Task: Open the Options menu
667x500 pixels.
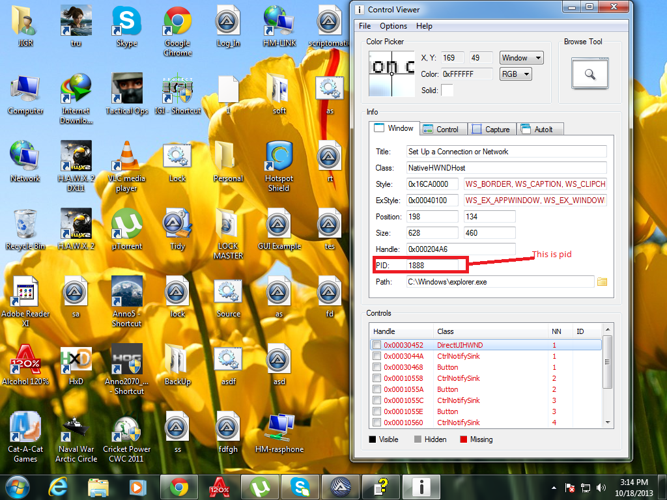Action: (x=393, y=26)
